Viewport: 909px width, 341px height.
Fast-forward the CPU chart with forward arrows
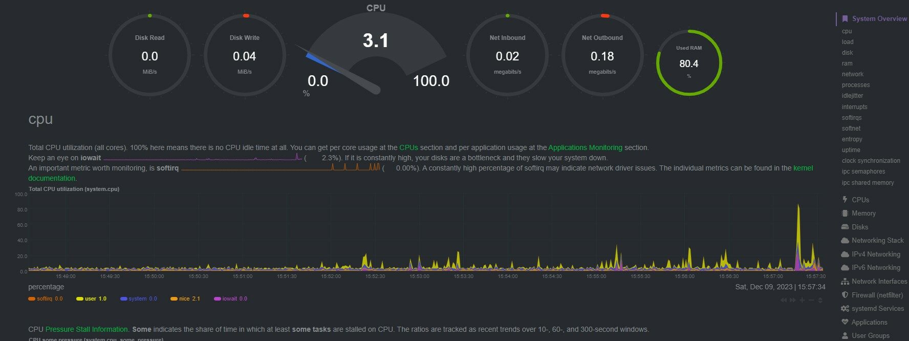click(793, 300)
